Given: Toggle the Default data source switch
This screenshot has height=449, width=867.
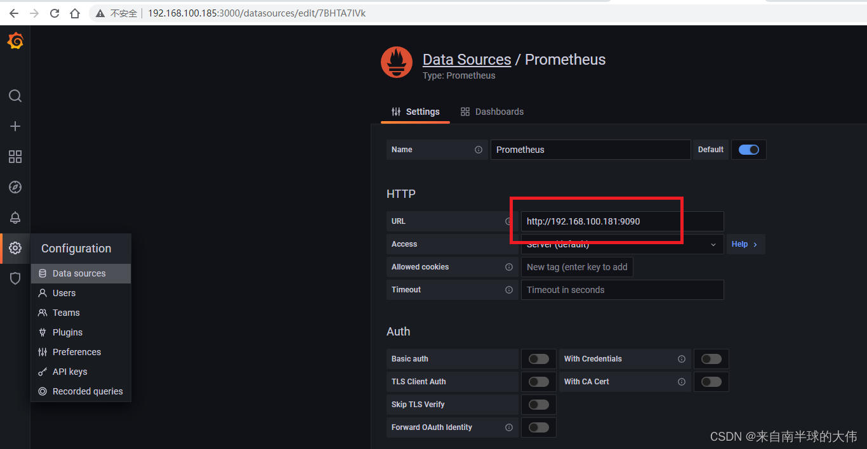Looking at the screenshot, I should pos(749,150).
